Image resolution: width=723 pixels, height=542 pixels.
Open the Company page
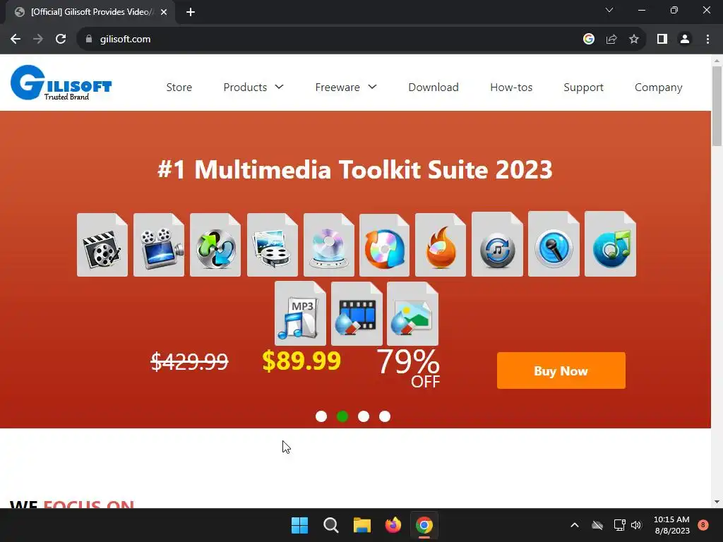pyautogui.click(x=659, y=88)
